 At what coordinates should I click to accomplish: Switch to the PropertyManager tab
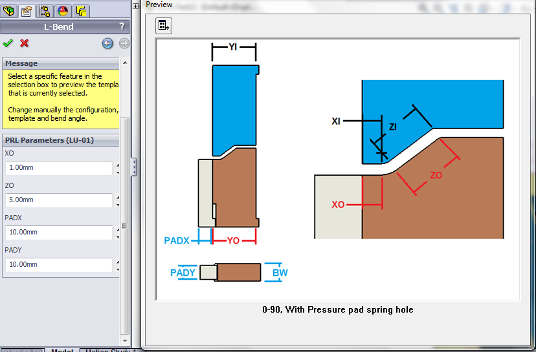click(x=27, y=10)
